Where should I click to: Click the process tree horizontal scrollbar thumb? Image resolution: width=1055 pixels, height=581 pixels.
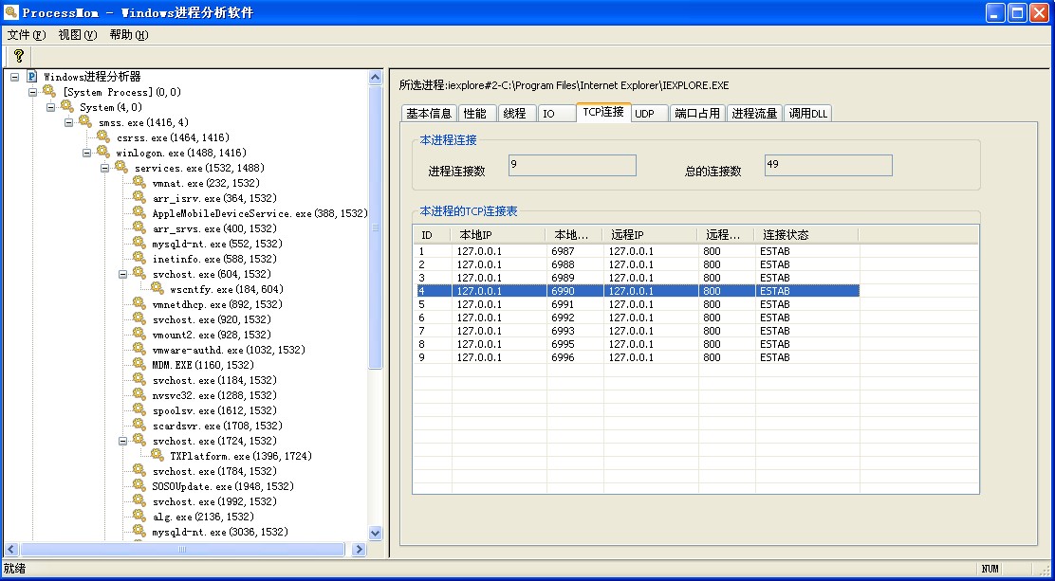(182, 549)
